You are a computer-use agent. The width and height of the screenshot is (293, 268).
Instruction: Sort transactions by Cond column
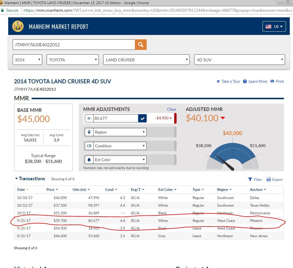click(111, 189)
